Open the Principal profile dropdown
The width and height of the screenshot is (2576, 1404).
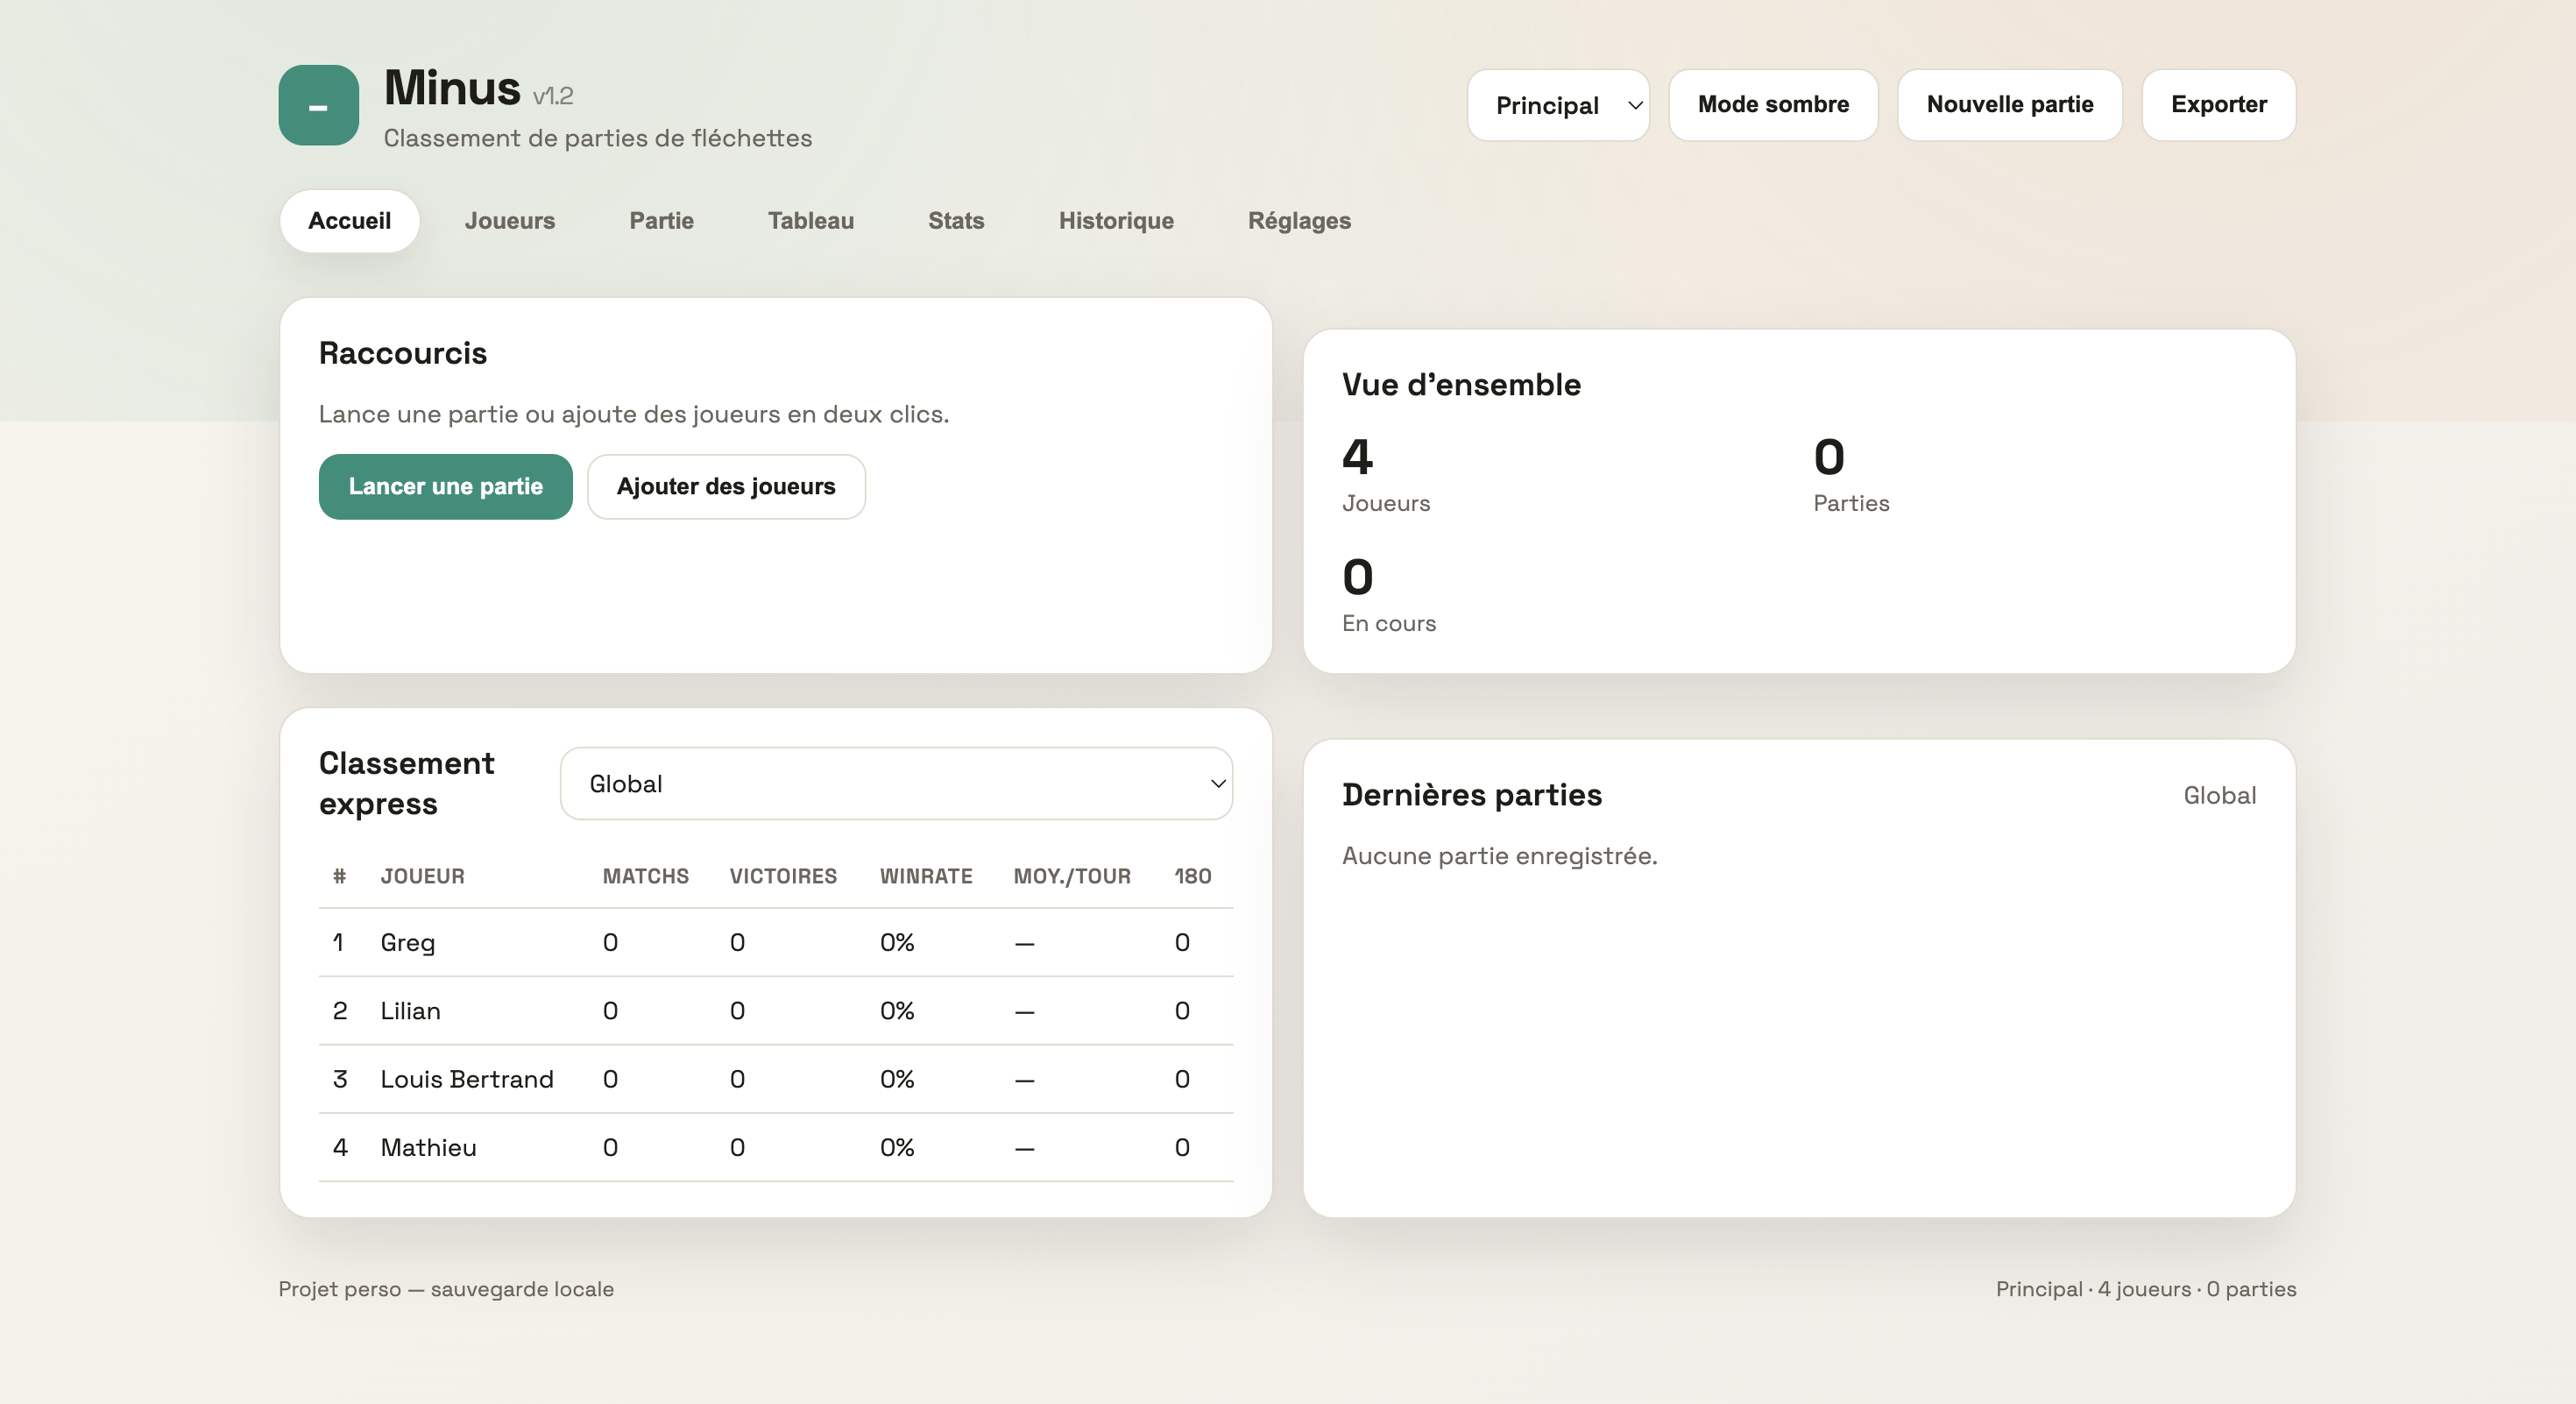pos(1558,105)
